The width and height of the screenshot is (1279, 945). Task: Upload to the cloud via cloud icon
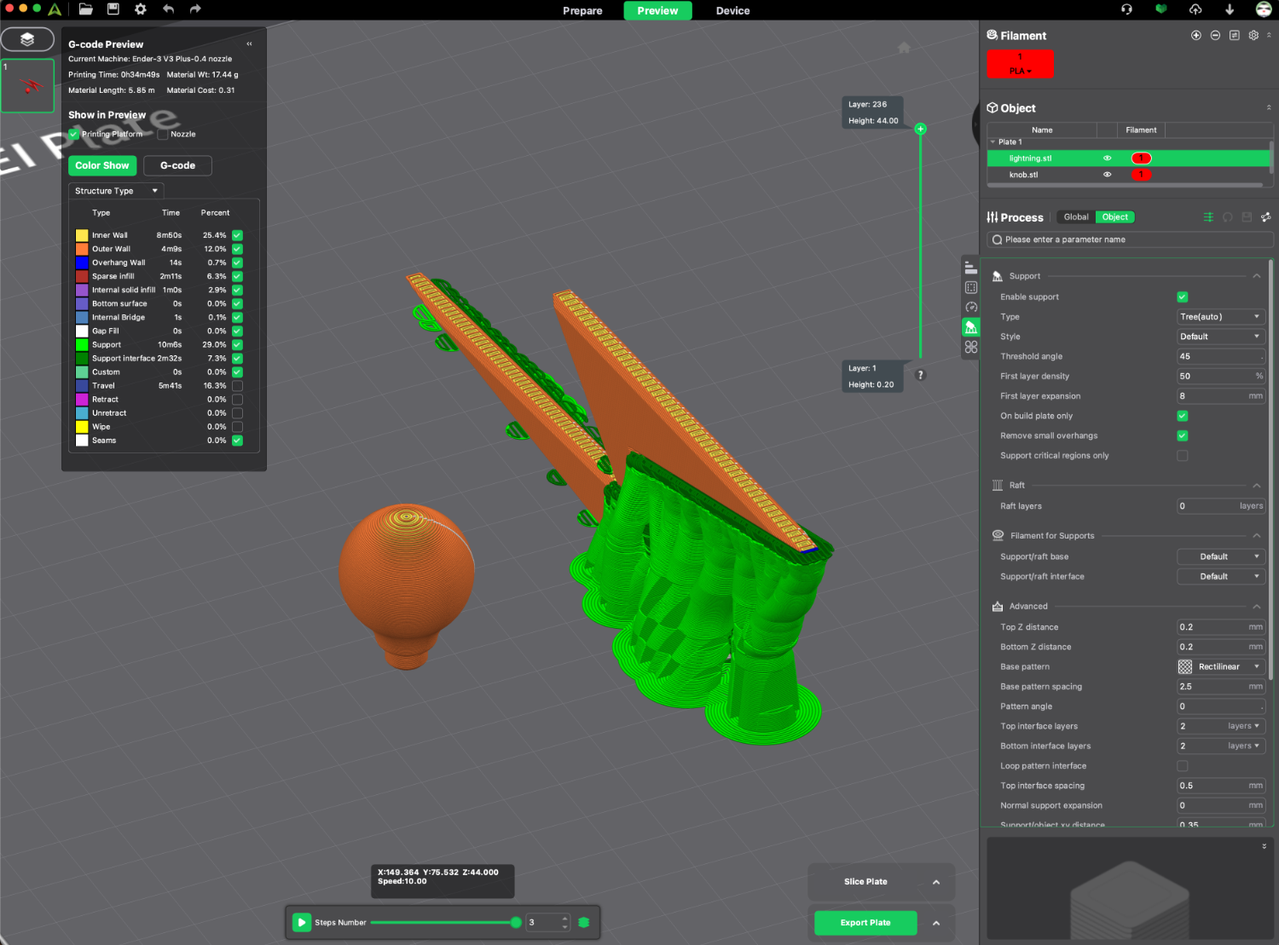click(x=1195, y=9)
